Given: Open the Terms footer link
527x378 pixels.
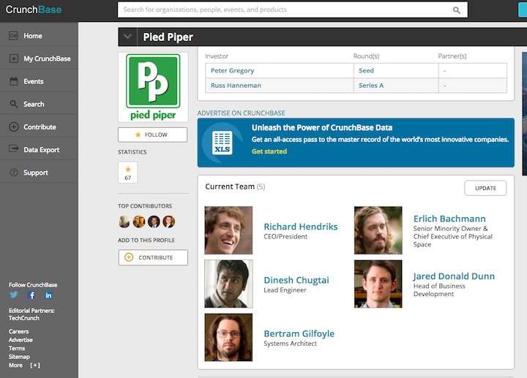Looking at the screenshot, I should coord(17,348).
